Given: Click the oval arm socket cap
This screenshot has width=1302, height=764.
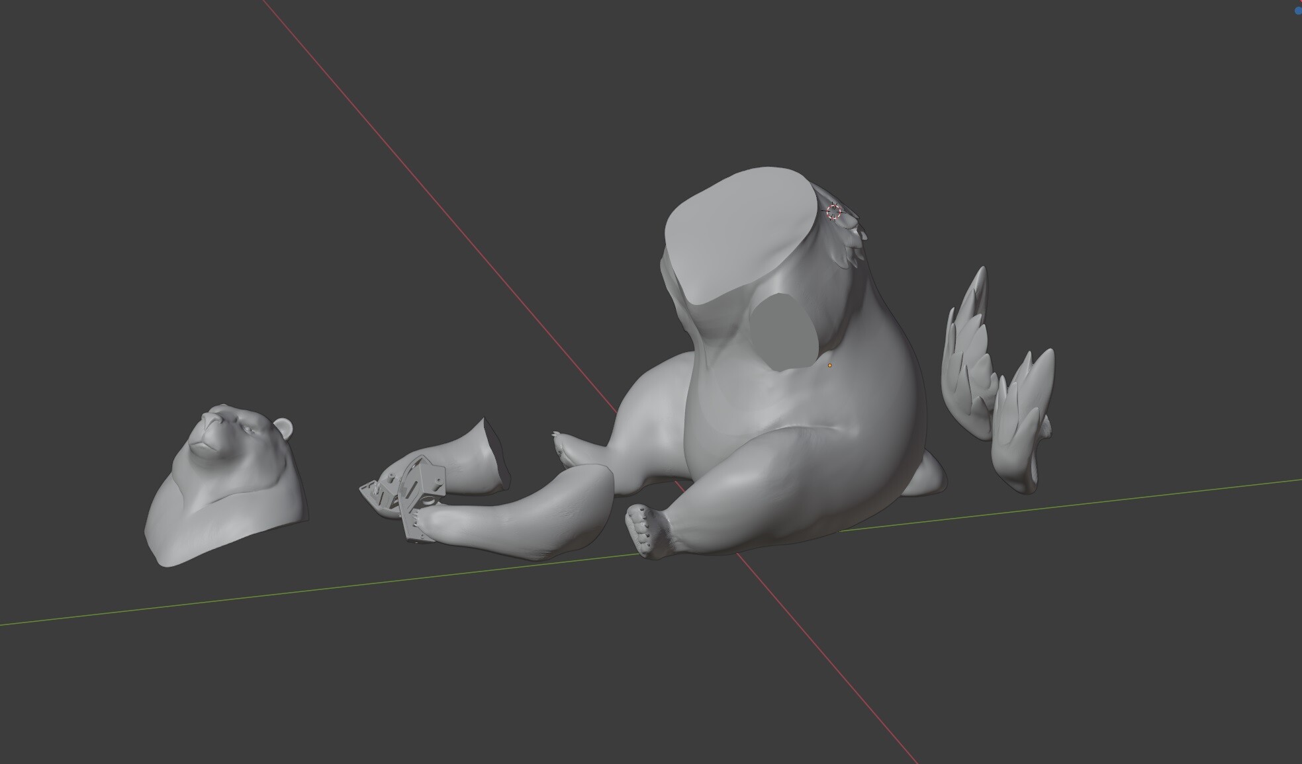Looking at the screenshot, I should click(784, 331).
